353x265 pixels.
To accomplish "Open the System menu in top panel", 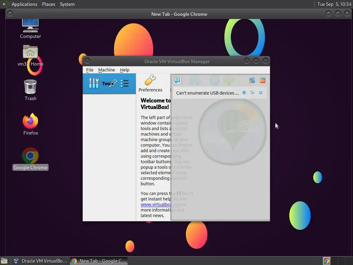I will point(67,4).
